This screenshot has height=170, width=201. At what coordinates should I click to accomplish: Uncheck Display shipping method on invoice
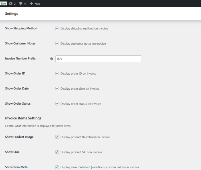(57, 29)
